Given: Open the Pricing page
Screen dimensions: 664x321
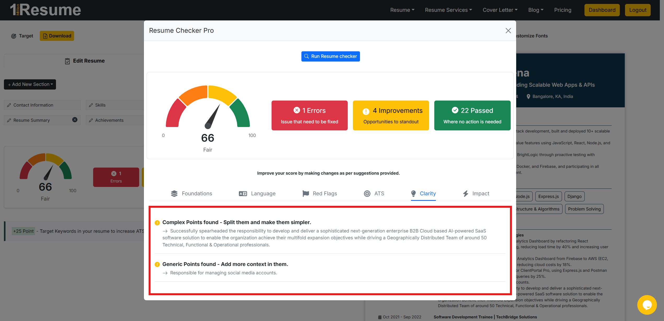Looking at the screenshot, I should 562,10.
